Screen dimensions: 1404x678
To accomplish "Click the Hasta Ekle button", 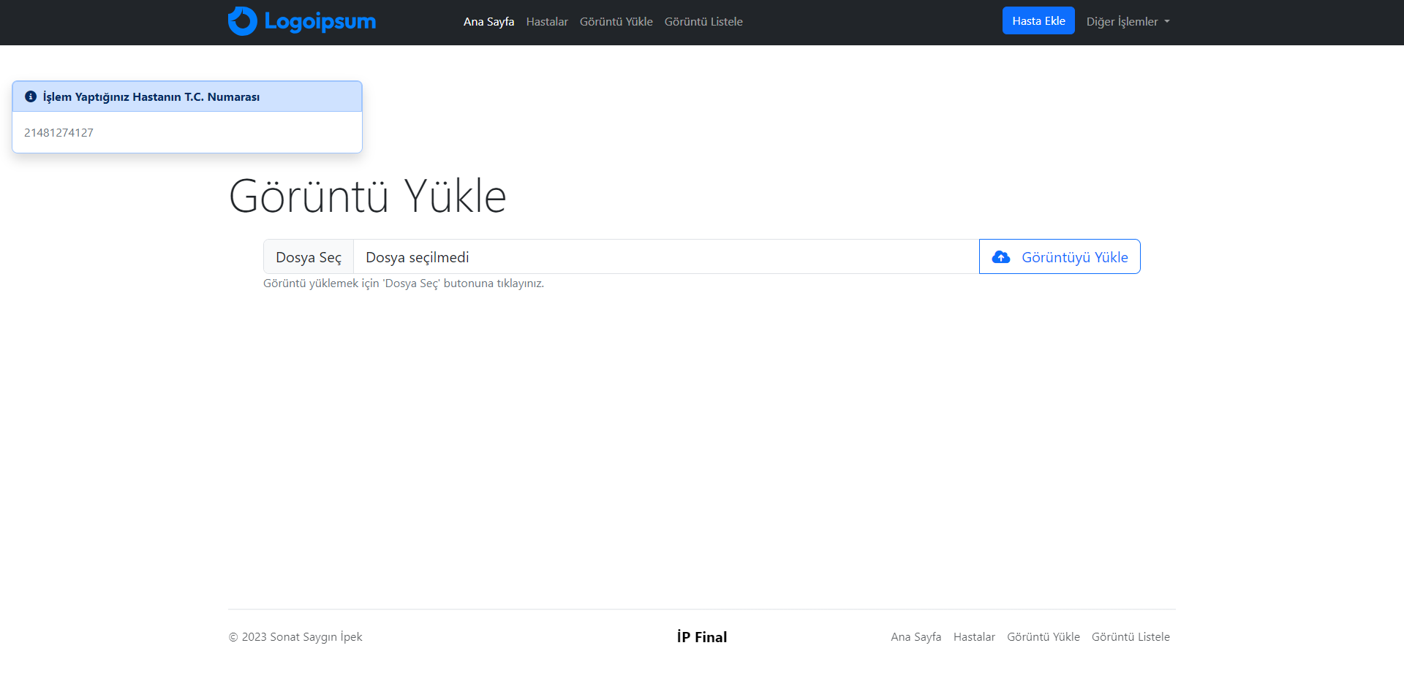I will tap(1038, 20).
